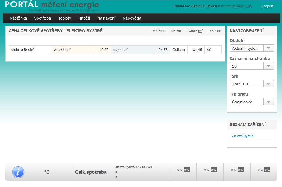
Task: Click the GRAF window icon
Action: [201, 31]
